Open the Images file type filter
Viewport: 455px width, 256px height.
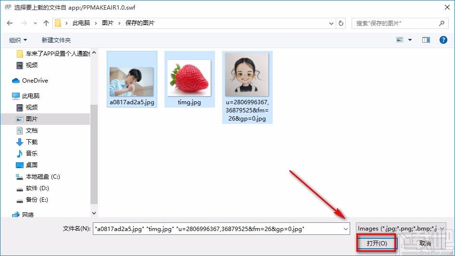[401, 229]
